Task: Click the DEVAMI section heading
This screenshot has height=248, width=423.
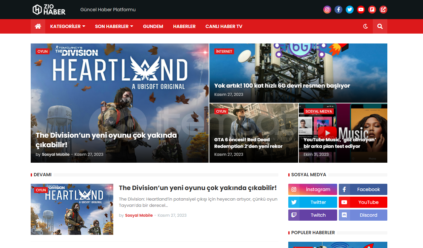Action: pyautogui.click(x=43, y=175)
